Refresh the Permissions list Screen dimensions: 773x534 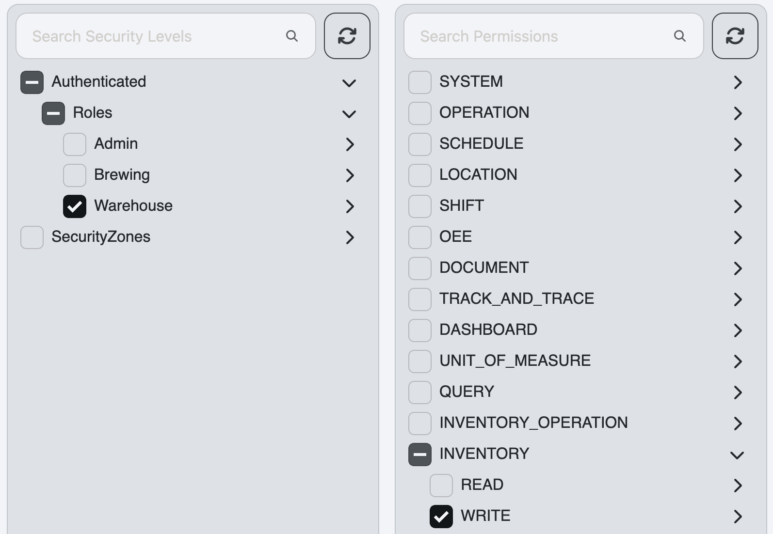[735, 36]
